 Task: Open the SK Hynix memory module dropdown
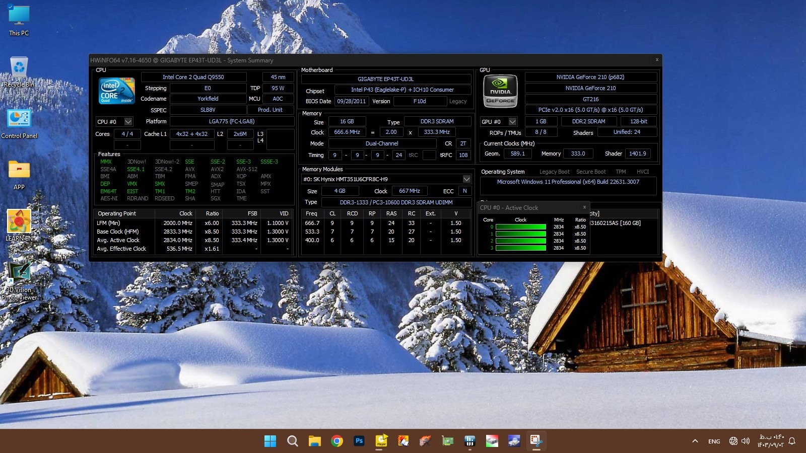[x=466, y=179]
